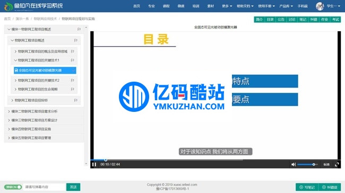Viewport: 345px width, 193px height.
Task: Go to 首页 in top navigation
Action: 136,6
